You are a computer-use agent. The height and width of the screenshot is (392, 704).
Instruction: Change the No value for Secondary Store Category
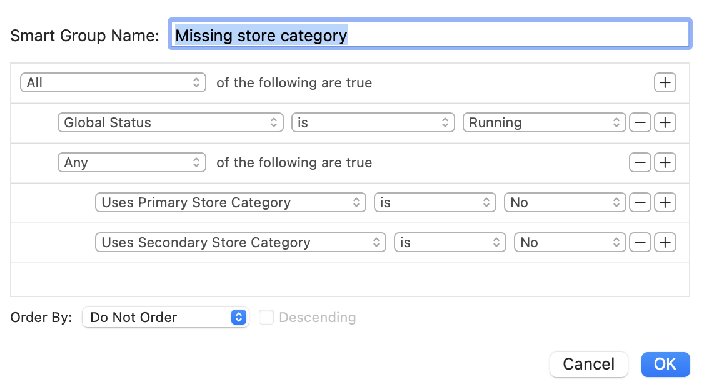tap(570, 242)
